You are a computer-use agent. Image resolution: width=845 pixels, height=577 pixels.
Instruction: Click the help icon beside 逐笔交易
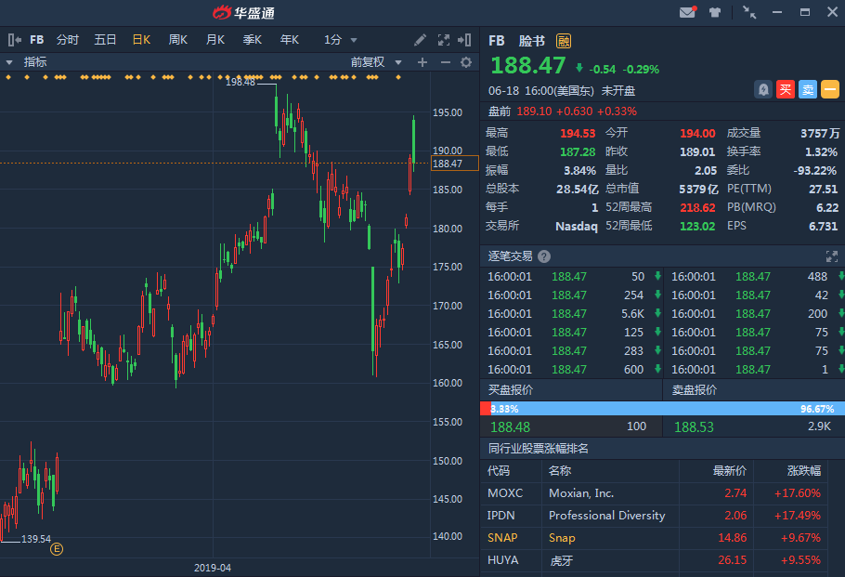[543, 256]
